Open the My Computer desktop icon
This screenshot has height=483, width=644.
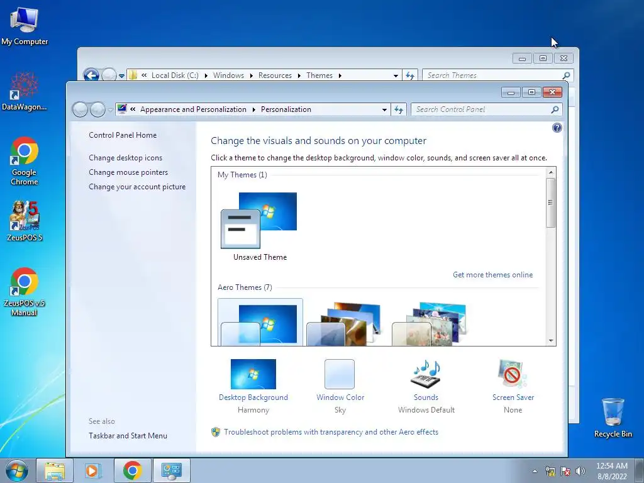click(25, 25)
